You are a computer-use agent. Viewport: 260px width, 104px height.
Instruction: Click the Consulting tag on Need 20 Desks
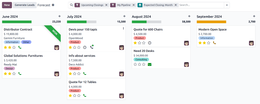pos(141,59)
